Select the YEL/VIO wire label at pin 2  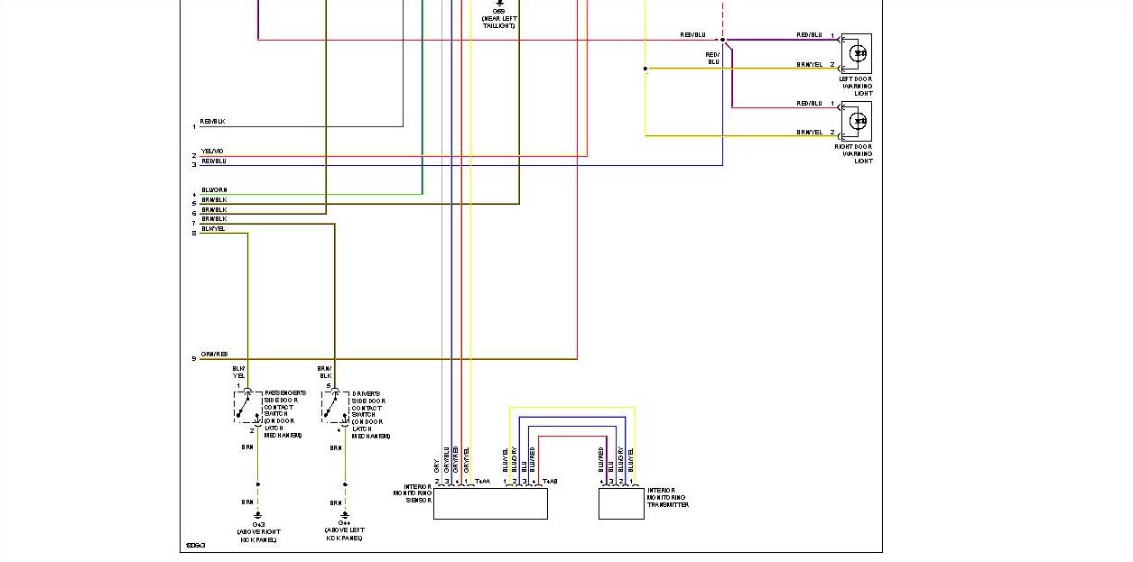click(212, 152)
